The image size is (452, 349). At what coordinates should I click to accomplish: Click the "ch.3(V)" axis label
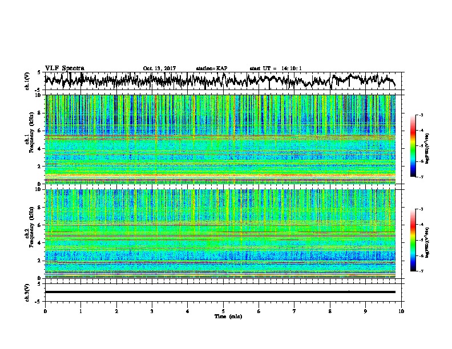[27, 293]
